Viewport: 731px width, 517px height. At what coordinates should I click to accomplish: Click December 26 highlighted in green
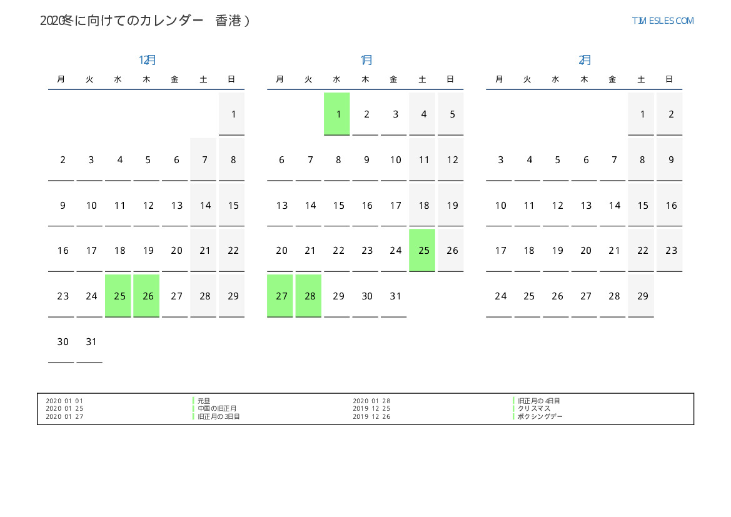click(x=146, y=296)
